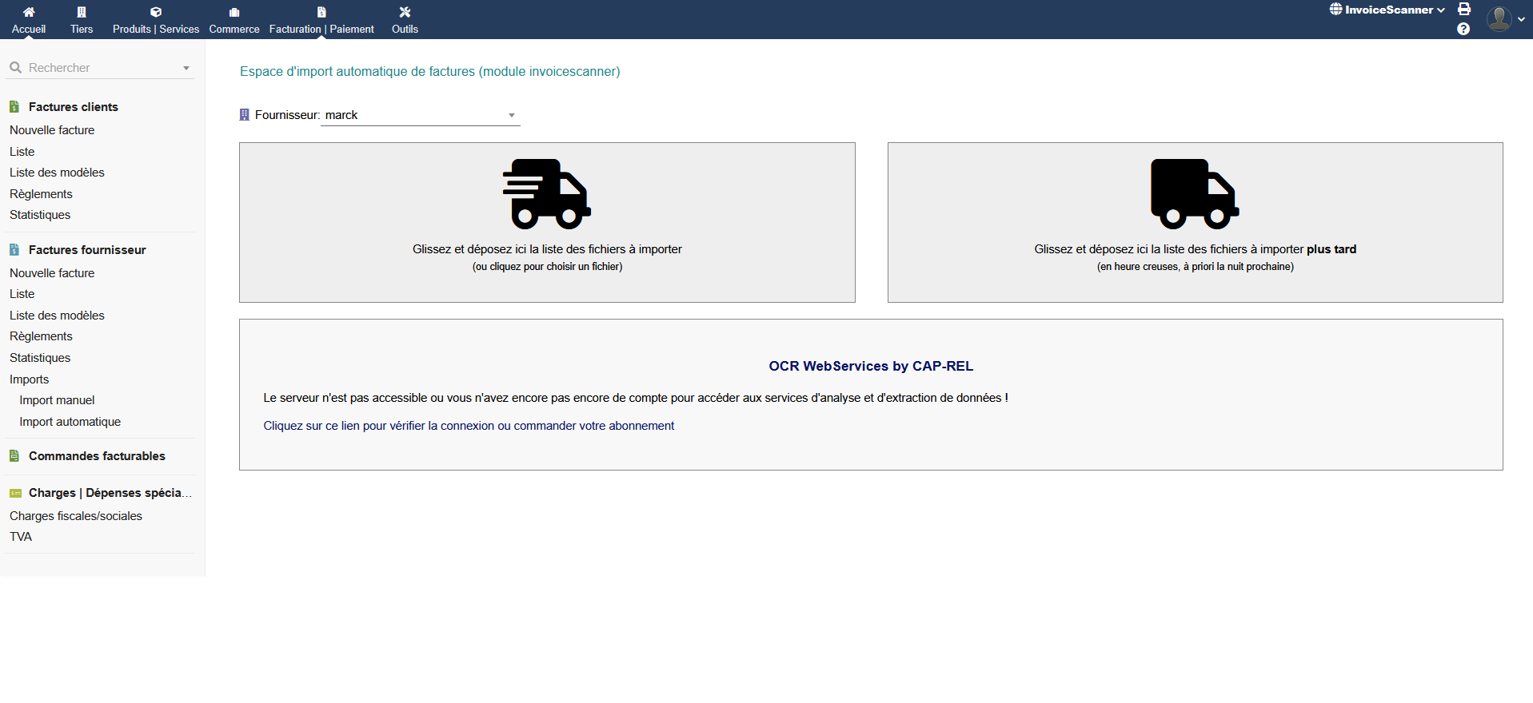Viewport: 1533px width, 703px height.
Task: Go to Import manuel under Imports
Action: click(x=57, y=400)
